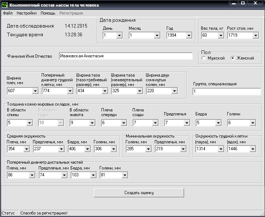The width and height of the screenshot is (265, 217).
Task: Open the Рост стоя, мм dropdown
Action: [x=256, y=36]
